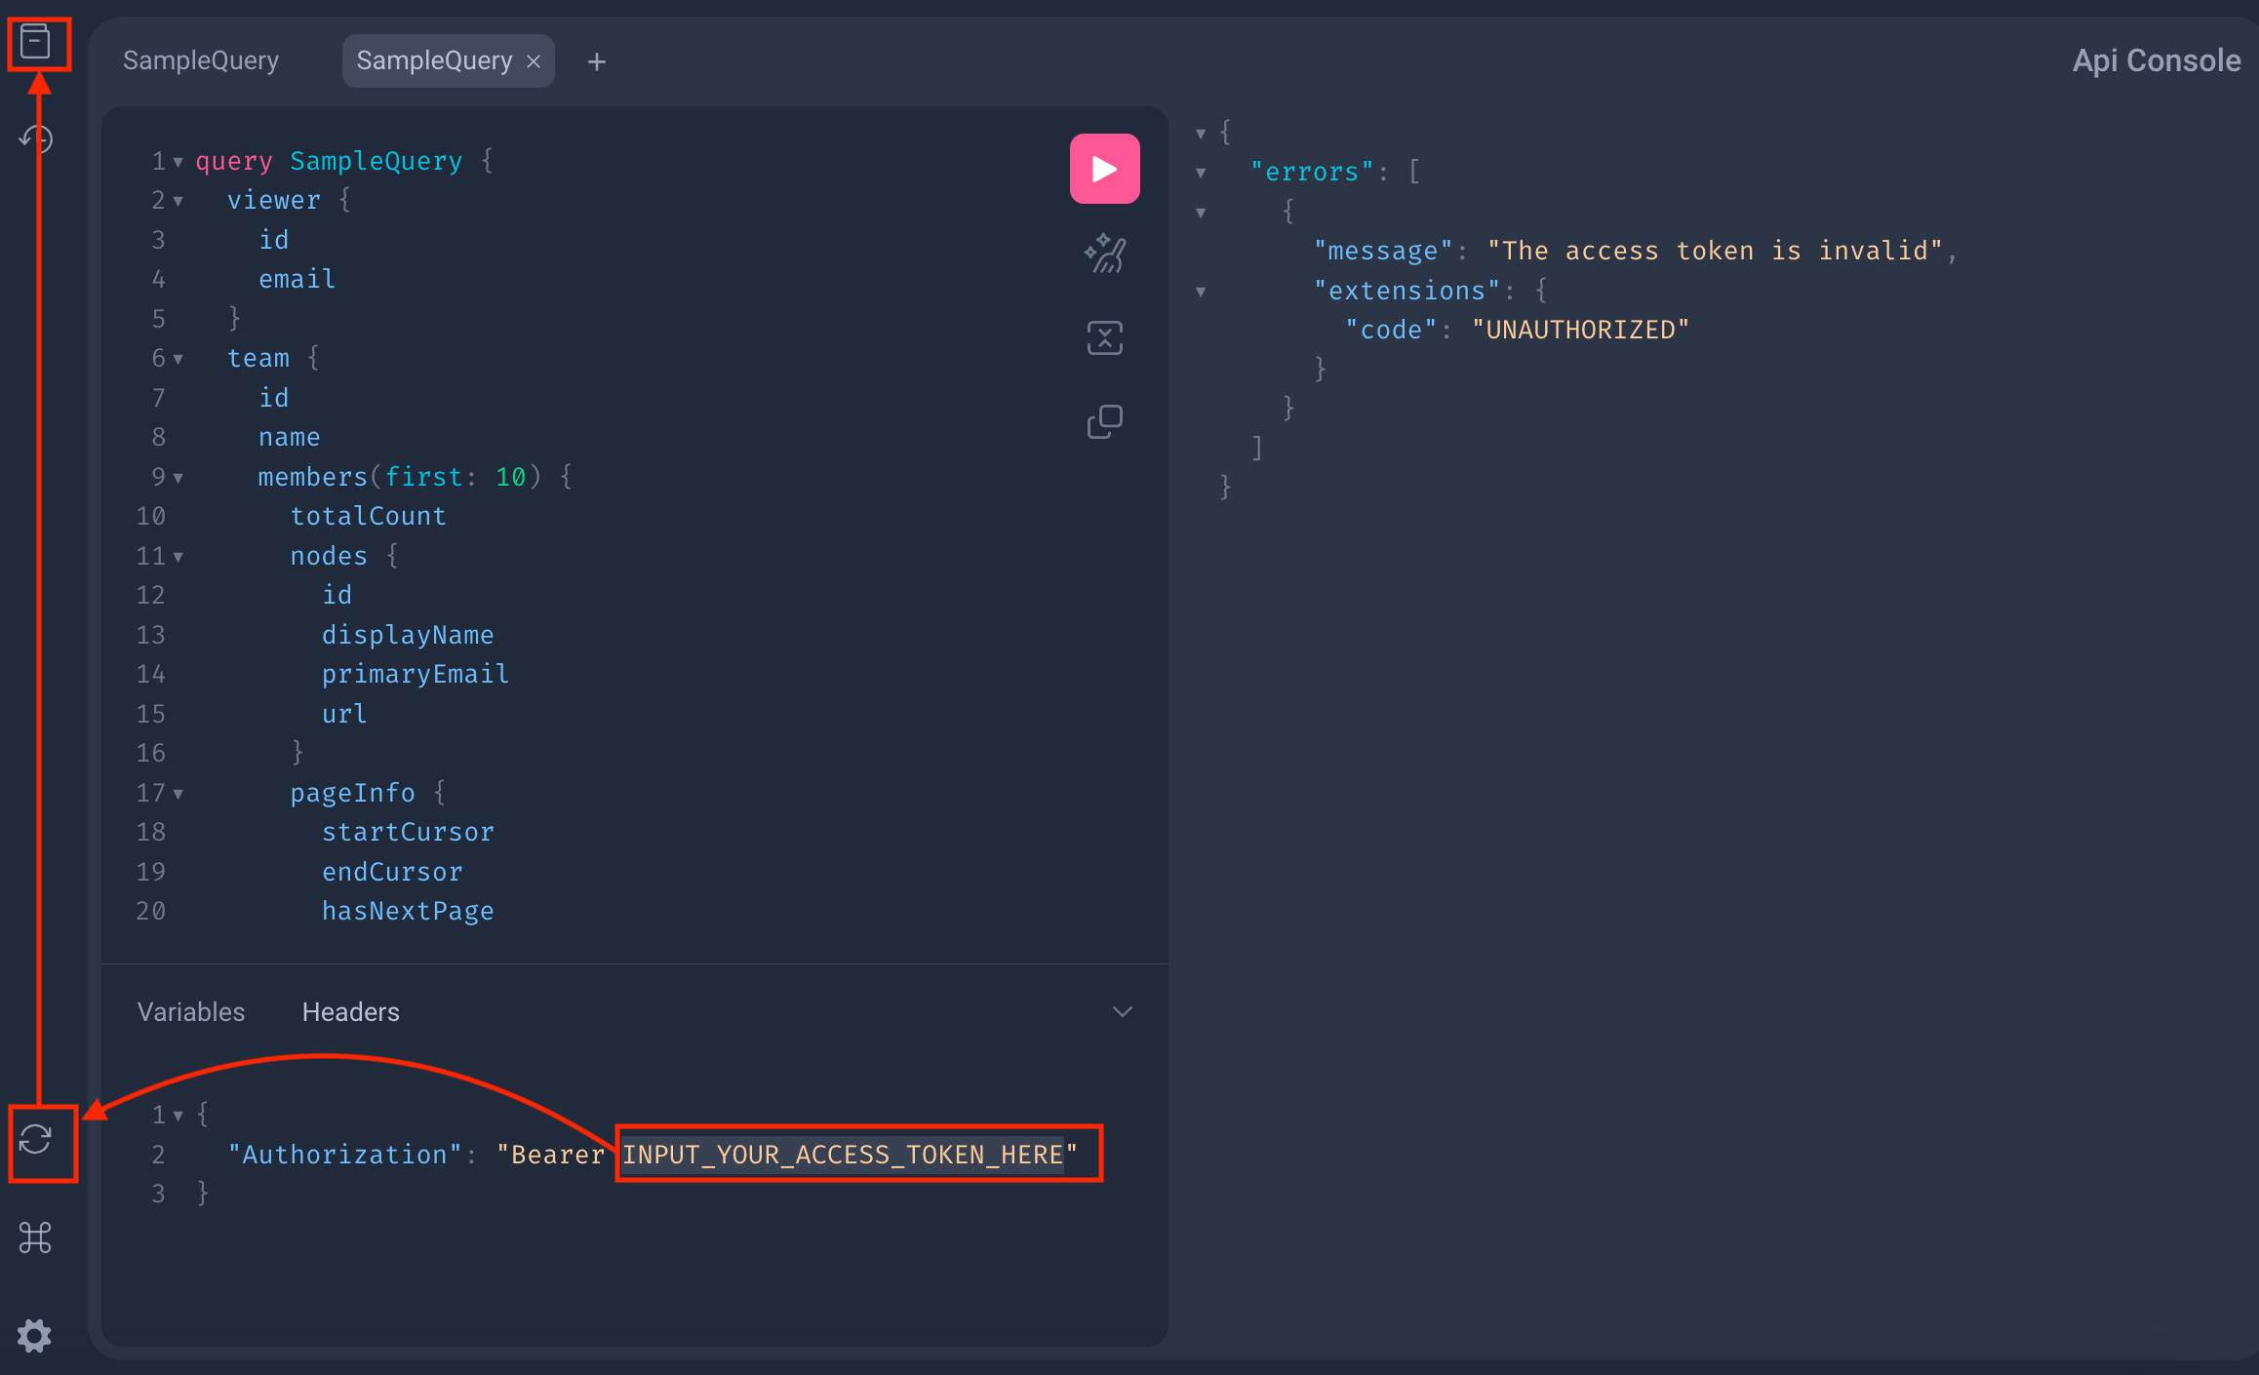This screenshot has height=1375, width=2259.
Task: Click the startCursor field in query
Action: 408,832
